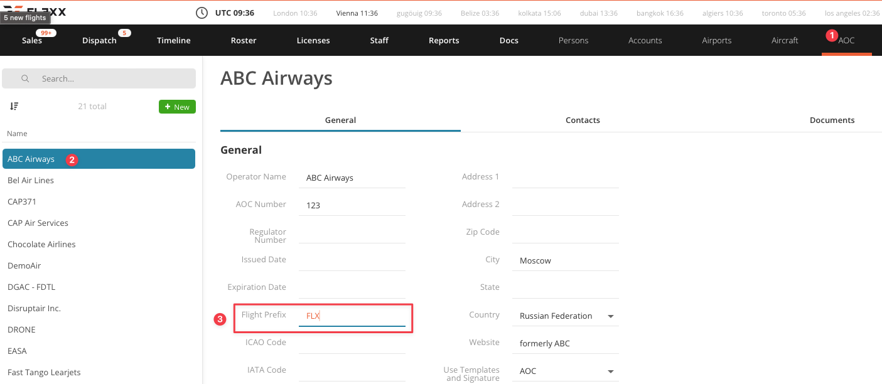Open the Country dropdown arrow
882x384 pixels.
(x=610, y=316)
